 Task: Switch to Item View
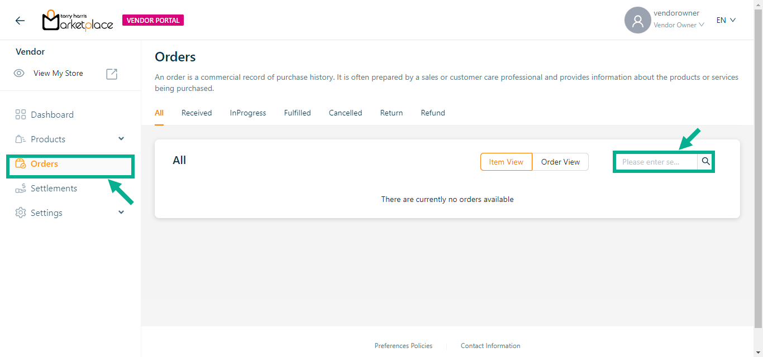point(506,162)
